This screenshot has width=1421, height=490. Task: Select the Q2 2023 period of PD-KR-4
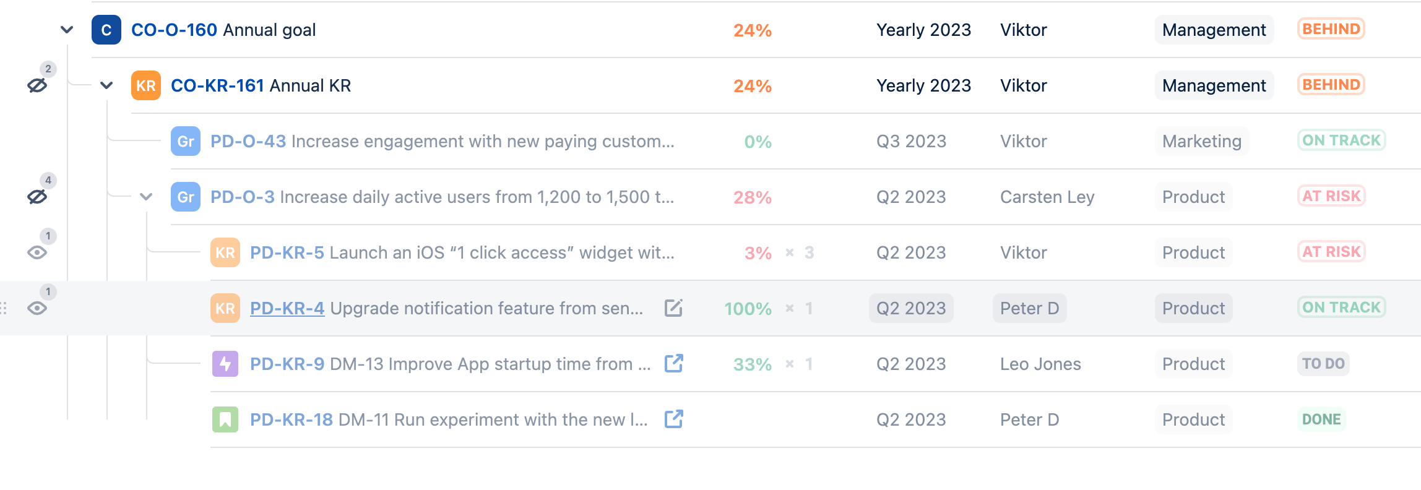coord(911,308)
